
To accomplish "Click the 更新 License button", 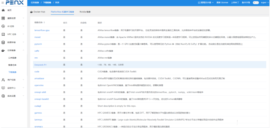I will coord(222,3).
